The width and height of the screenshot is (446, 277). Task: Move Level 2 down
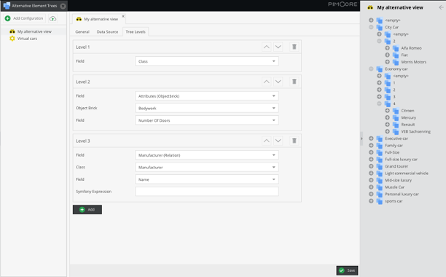[278, 82]
